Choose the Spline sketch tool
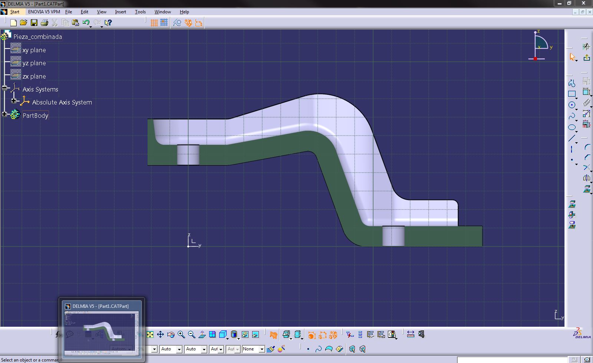This screenshot has width=593, height=363. 572,116
